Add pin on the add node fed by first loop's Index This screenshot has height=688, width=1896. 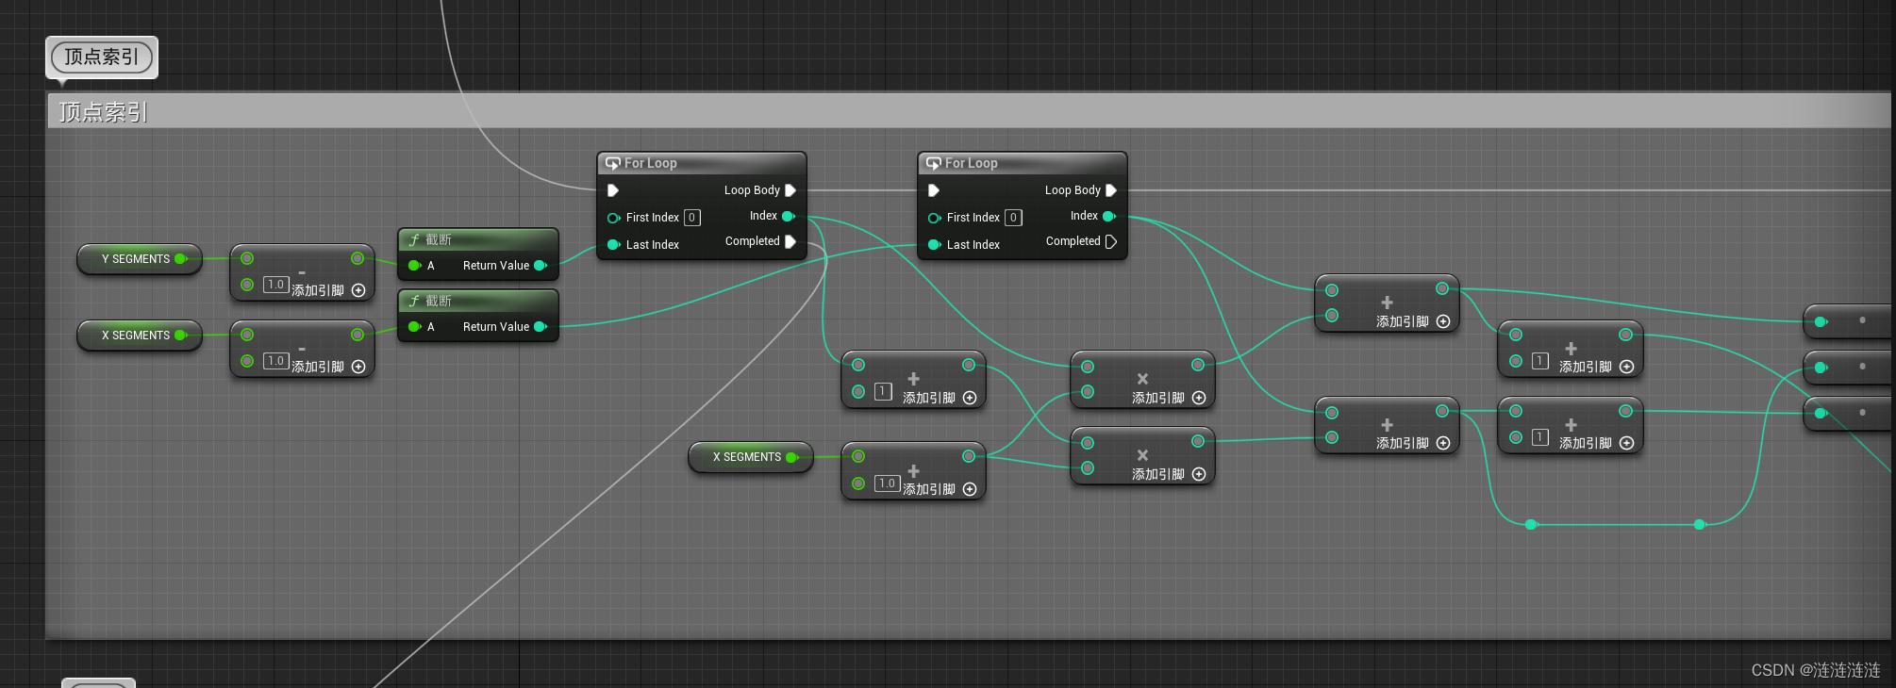point(970,398)
